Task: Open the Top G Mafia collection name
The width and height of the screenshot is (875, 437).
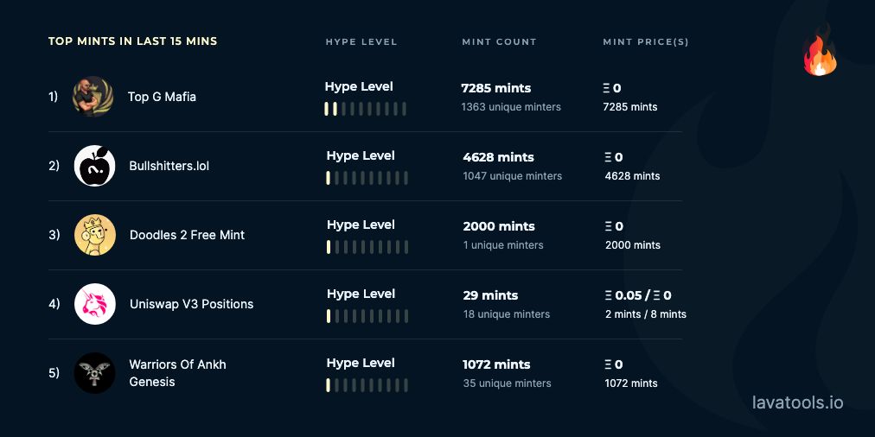Action: pos(162,97)
